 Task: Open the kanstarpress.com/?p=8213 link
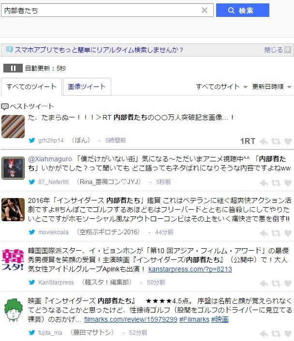tap(190, 269)
